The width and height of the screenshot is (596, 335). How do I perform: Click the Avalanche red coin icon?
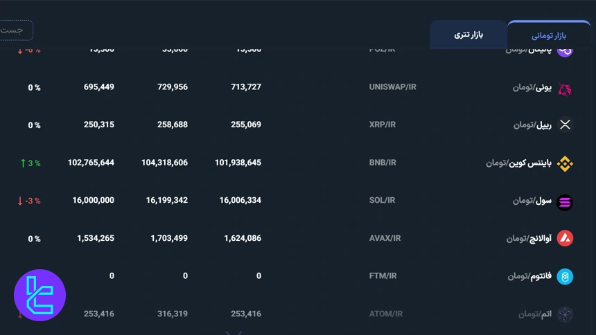click(566, 239)
